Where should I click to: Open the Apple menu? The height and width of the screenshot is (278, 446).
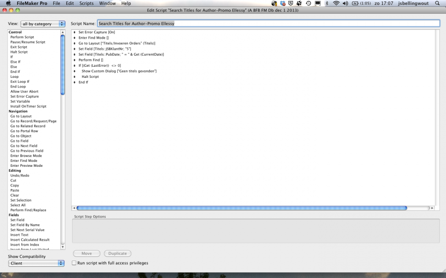coord(8,4)
